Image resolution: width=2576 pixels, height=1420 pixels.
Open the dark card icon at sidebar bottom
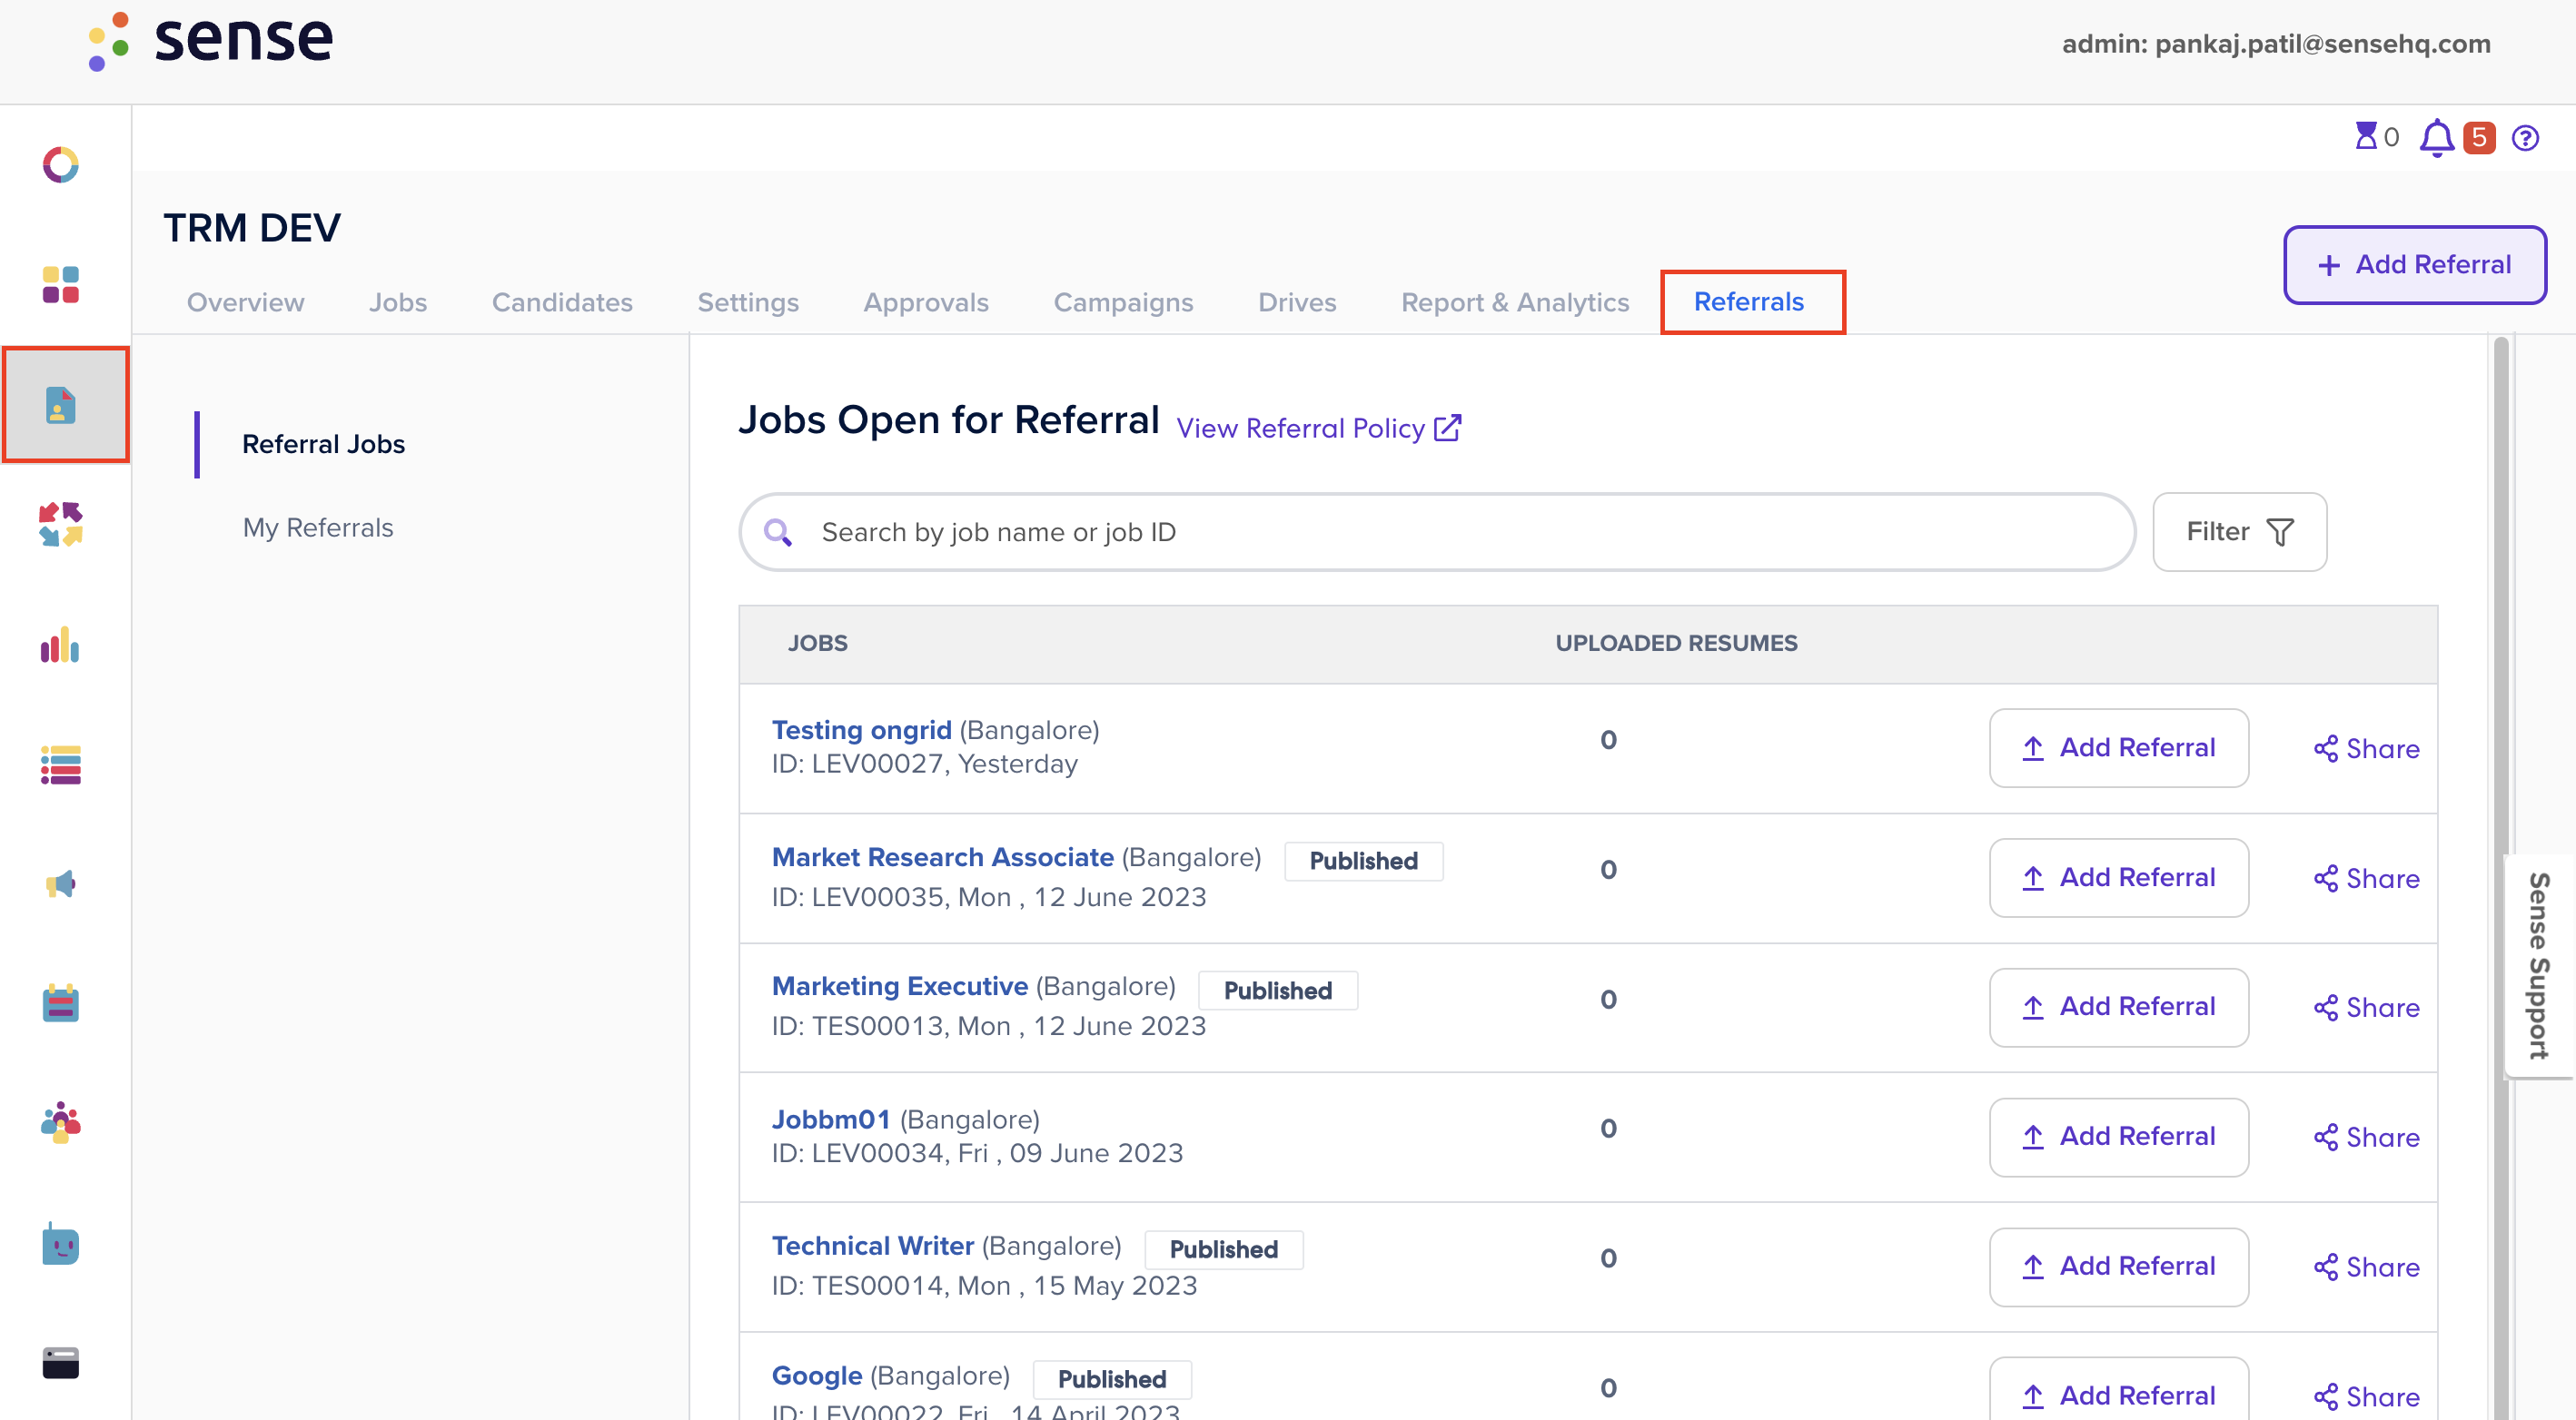(x=60, y=1363)
